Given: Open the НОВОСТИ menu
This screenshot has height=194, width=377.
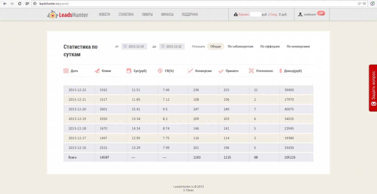Looking at the screenshot, I should click(104, 14).
